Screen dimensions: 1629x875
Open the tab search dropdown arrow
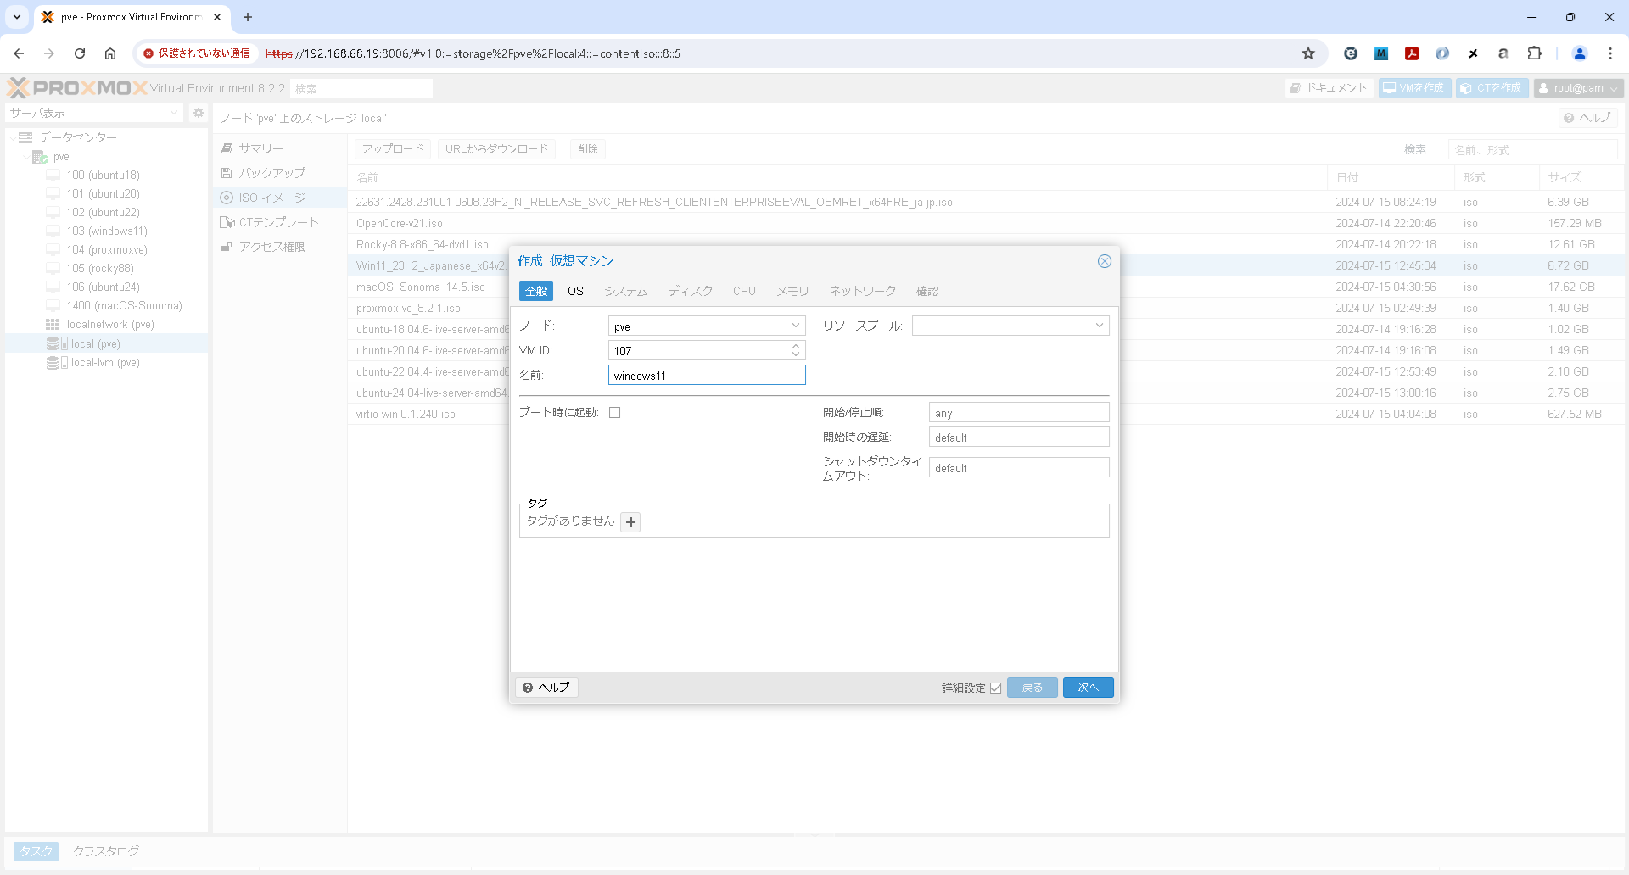17,17
